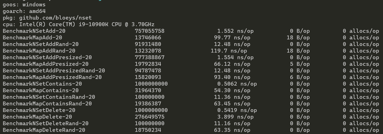Click the Intel Core i9-10900K cpu line
Screen dimensions: 383x134
pos(79,24)
